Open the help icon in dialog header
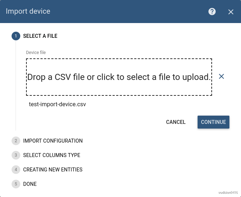 click(212, 12)
